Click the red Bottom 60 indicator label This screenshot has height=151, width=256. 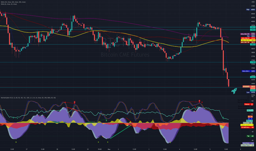[x=249, y=104]
